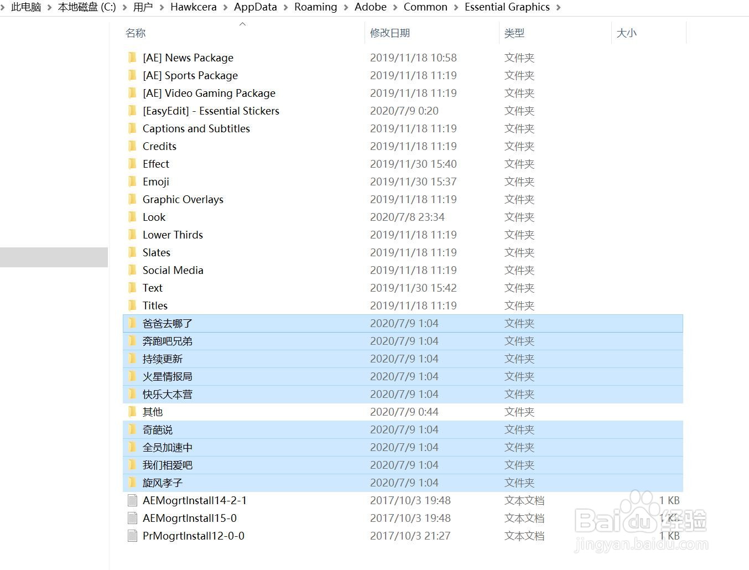
Task: Navigate to 用户 breadcrumb
Action: (x=143, y=7)
